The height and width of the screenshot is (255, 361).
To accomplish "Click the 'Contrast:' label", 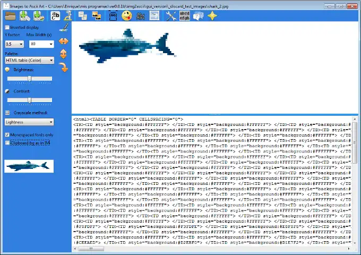I will coord(22,91).
